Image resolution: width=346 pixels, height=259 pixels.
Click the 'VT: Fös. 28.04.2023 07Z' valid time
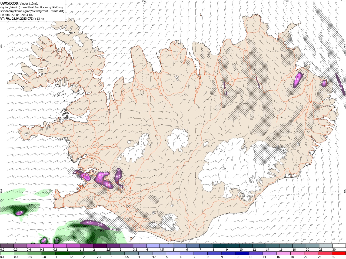tap(16, 19)
